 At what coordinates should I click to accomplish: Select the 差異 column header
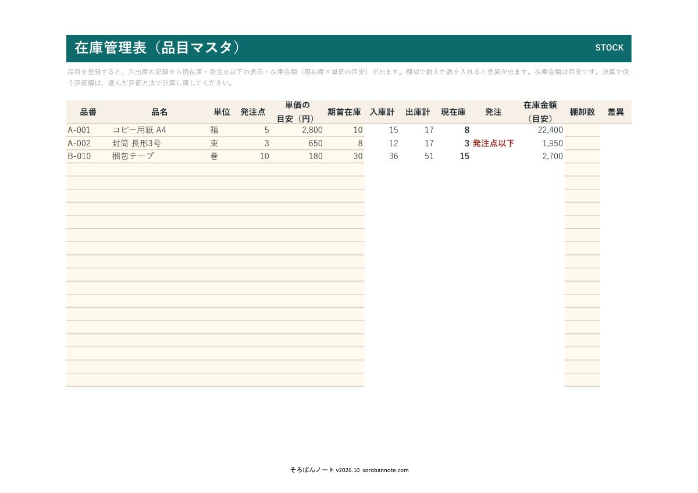pos(615,112)
